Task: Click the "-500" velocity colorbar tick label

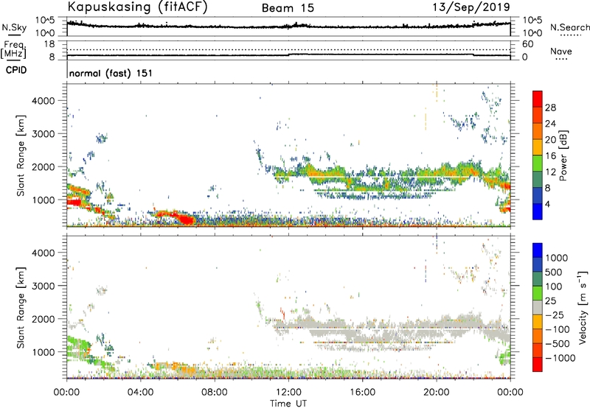Action: [x=558, y=343]
